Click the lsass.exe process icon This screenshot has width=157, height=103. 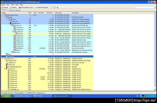pos(13,52)
